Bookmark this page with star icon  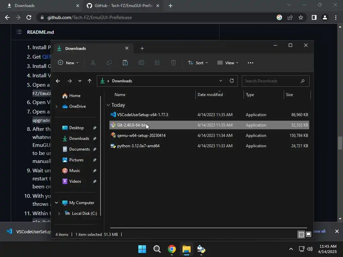tap(301, 17)
